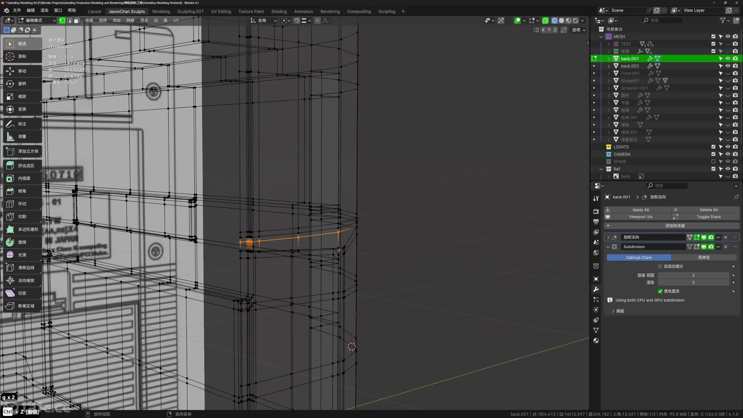Enable the SPARE collection checkbox

[x=713, y=161]
